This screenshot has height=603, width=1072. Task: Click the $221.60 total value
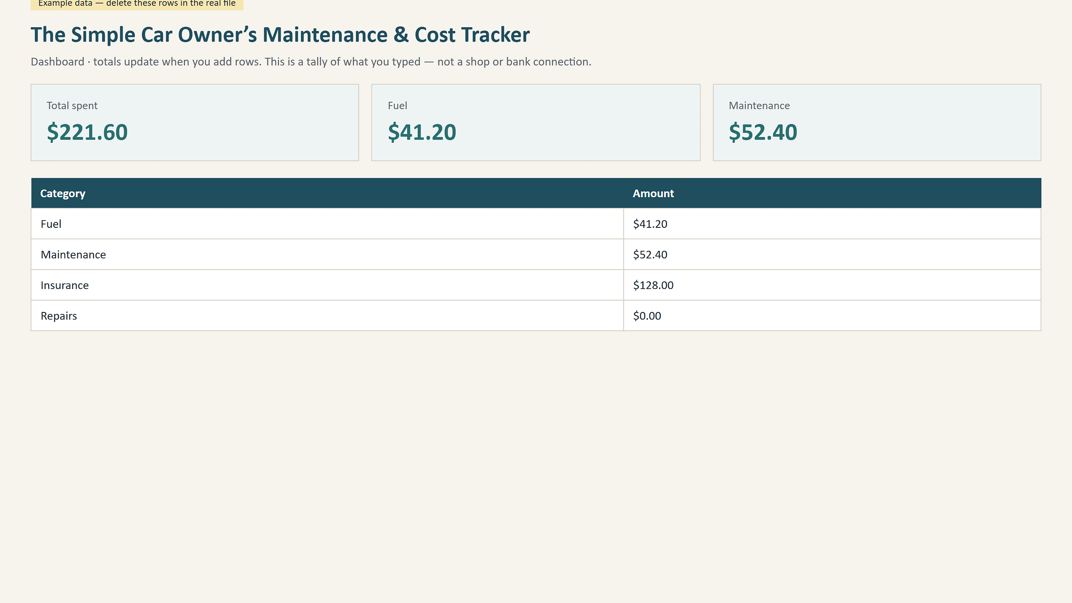click(87, 132)
